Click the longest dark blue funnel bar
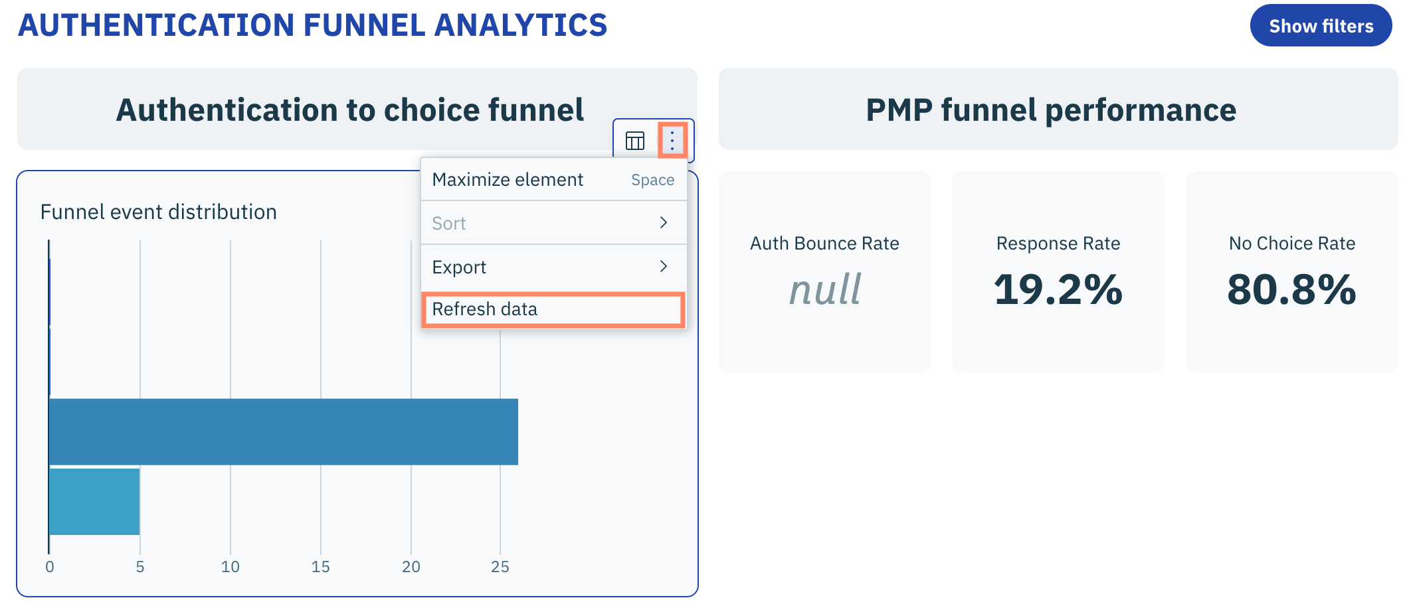 point(283,431)
